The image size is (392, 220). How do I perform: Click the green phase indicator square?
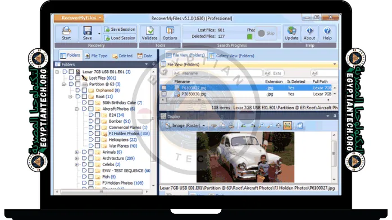pyautogui.click(x=249, y=36)
